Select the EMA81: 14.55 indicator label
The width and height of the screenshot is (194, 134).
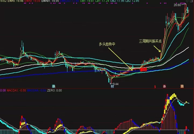pos(50,1)
